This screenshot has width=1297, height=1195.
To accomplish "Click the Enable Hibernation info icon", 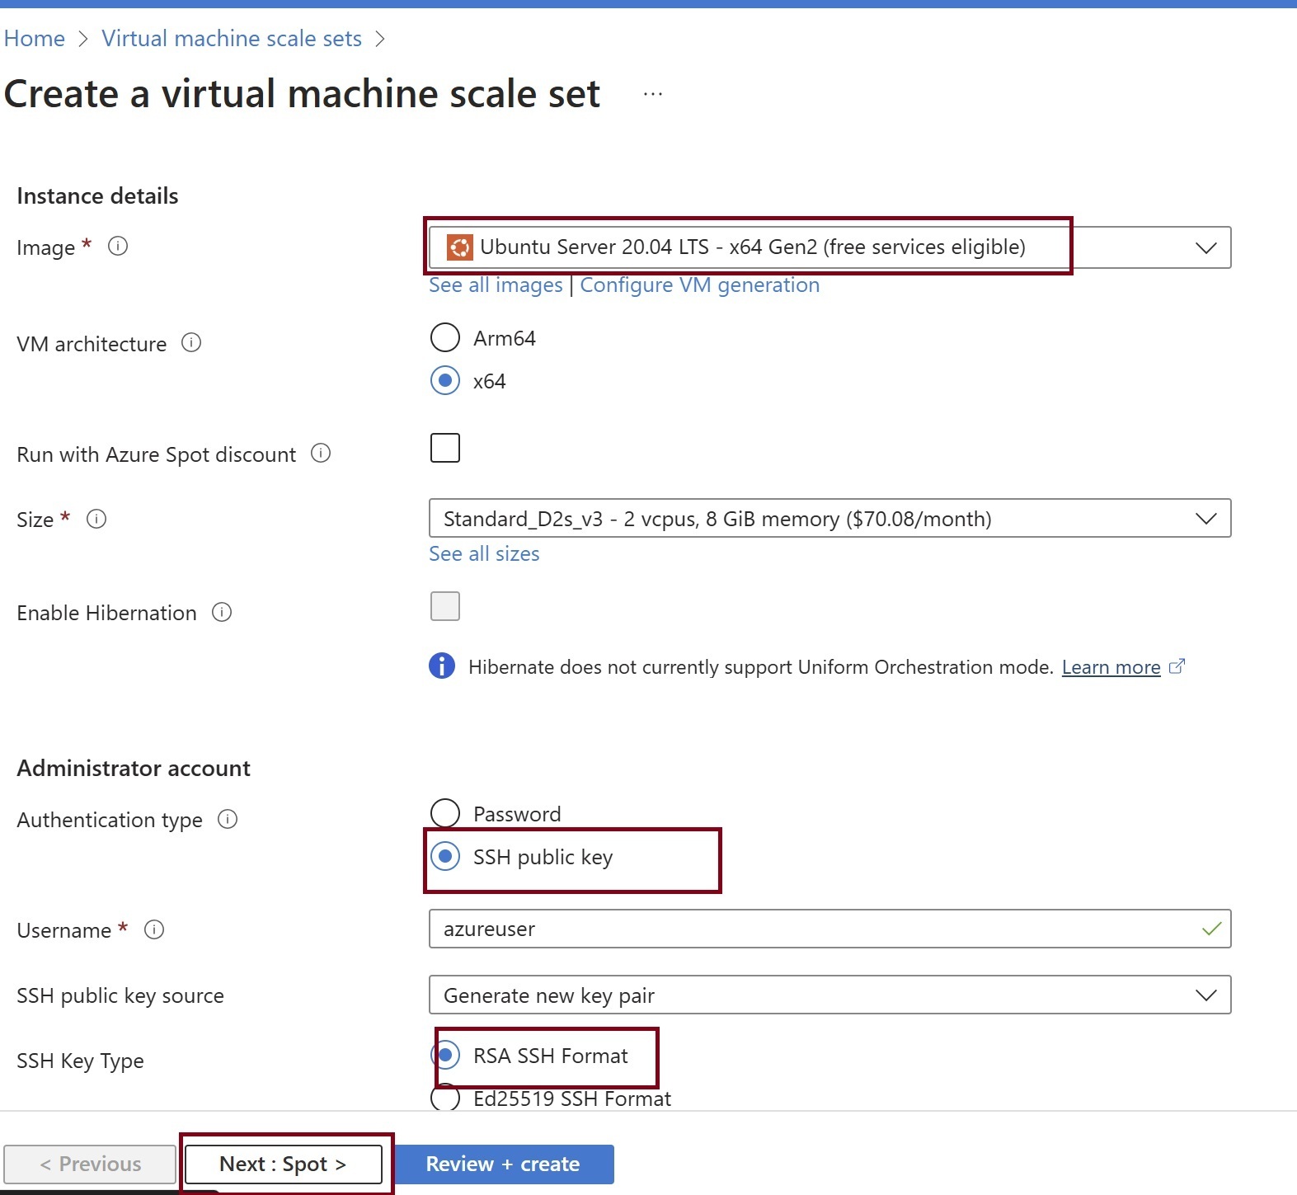I will click(x=222, y=612).
